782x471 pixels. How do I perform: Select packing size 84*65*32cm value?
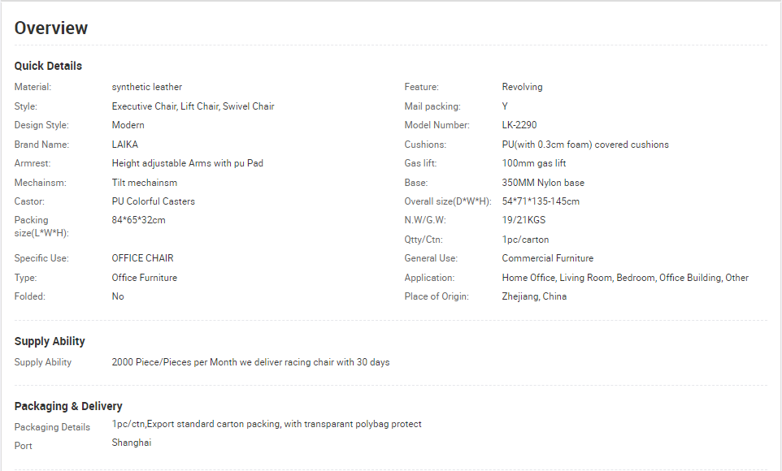(x=139, y=220)
